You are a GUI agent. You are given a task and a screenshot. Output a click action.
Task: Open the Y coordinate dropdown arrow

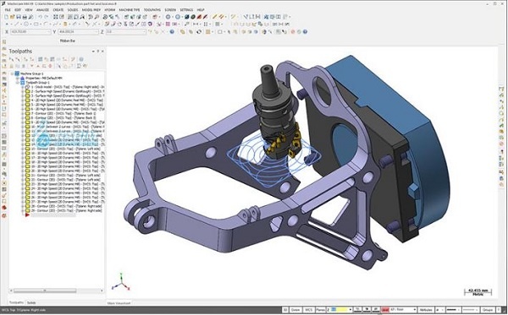[x=97, y=31]
